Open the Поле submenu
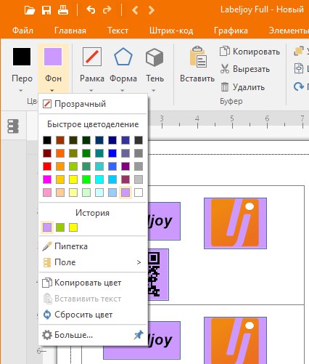Image resolution: width=309 pixels, height=364 pixels. 93,262
